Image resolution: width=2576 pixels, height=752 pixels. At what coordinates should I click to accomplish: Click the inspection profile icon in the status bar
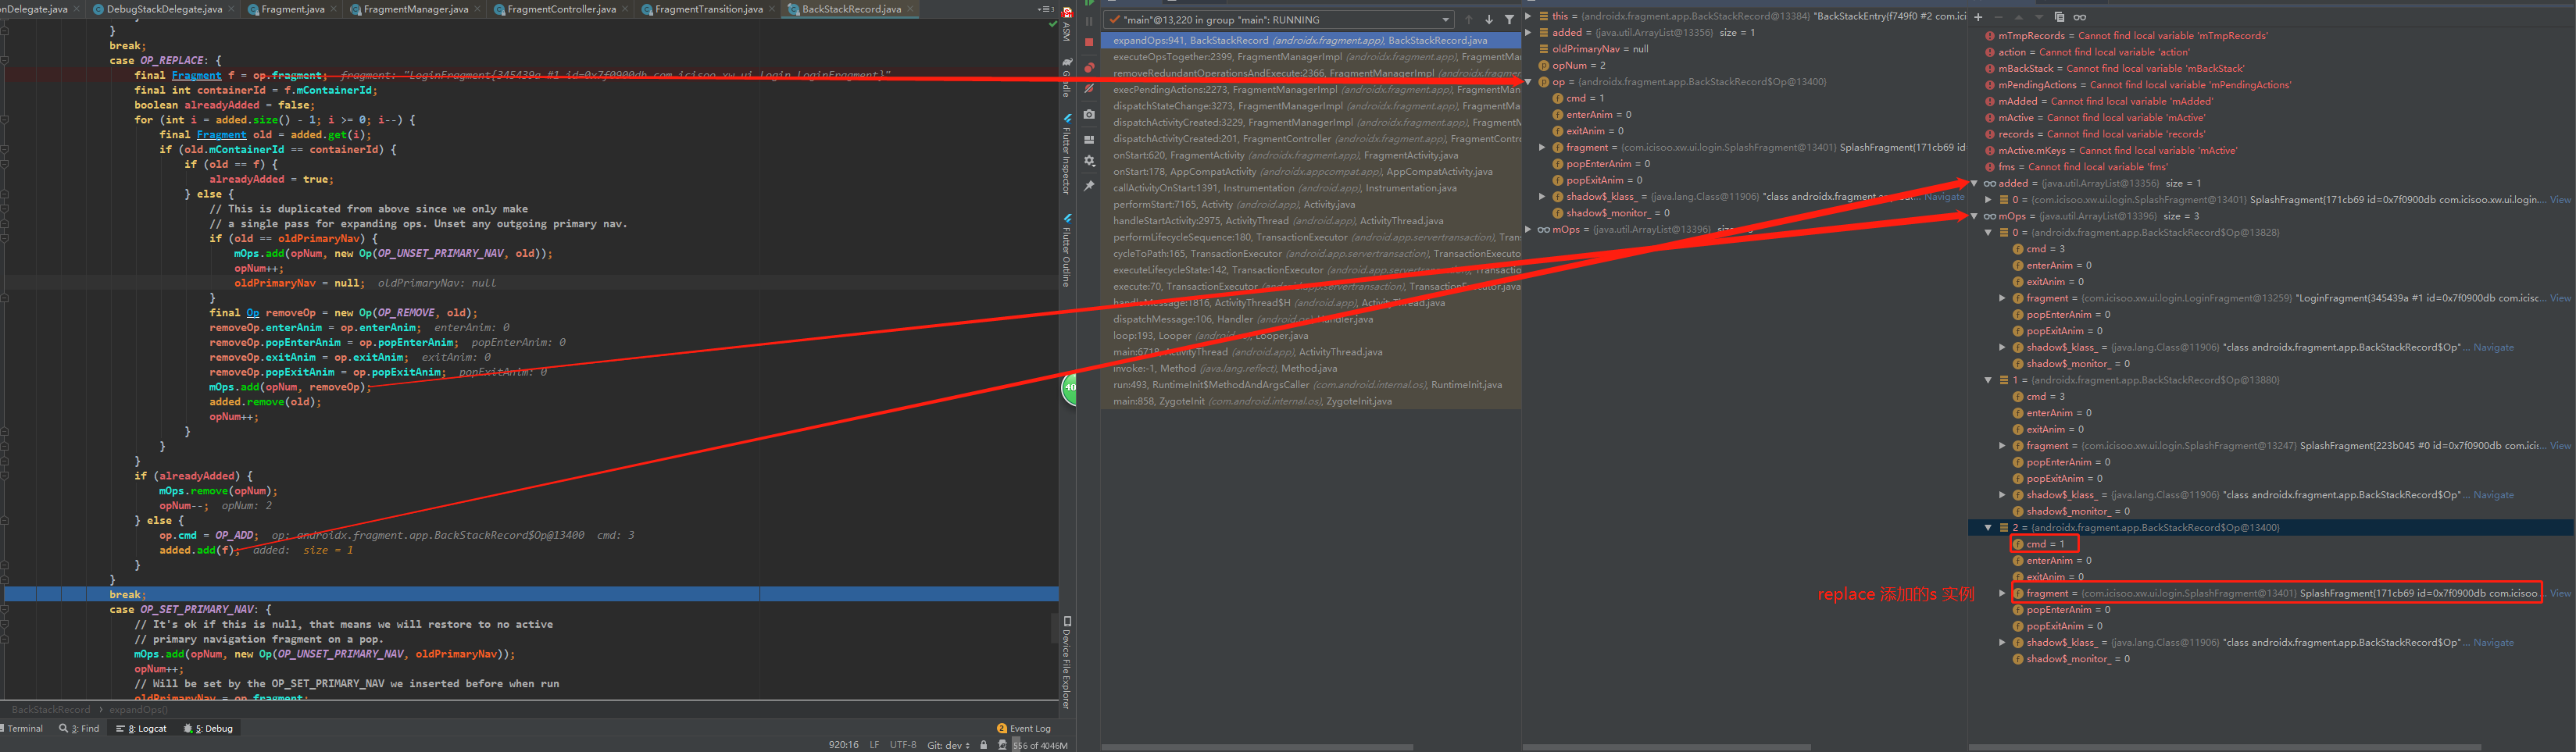click(x=1002, y=744)
